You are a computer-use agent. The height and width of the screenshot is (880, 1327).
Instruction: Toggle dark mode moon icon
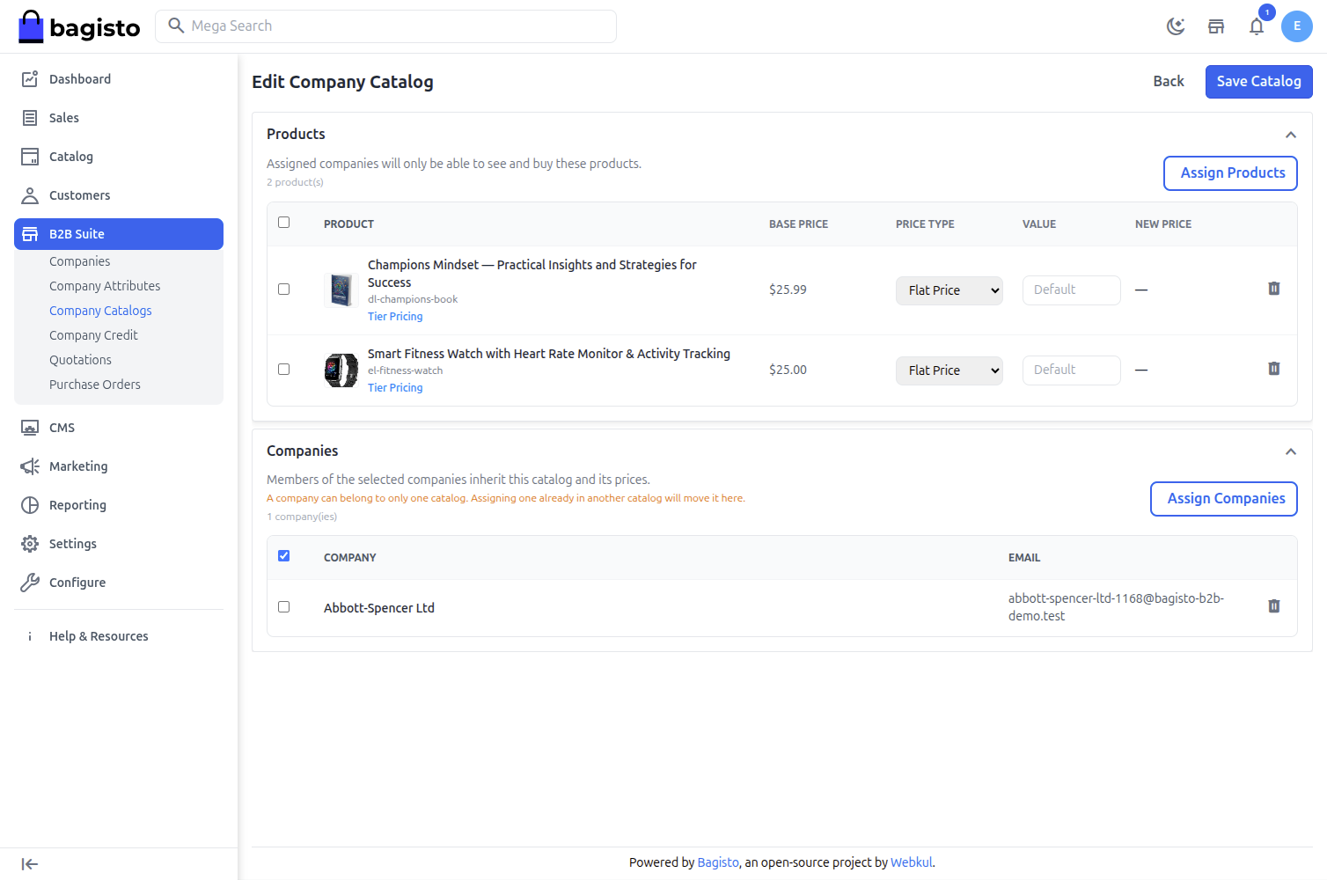coord(1176,26)
